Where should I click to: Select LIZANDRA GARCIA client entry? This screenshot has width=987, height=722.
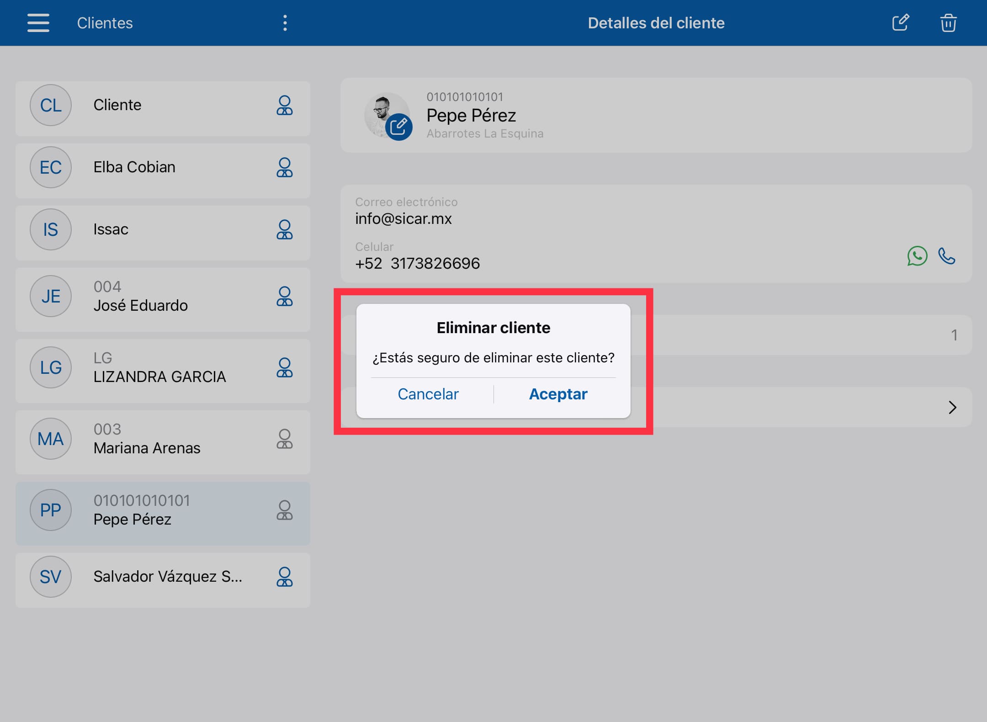159,376
